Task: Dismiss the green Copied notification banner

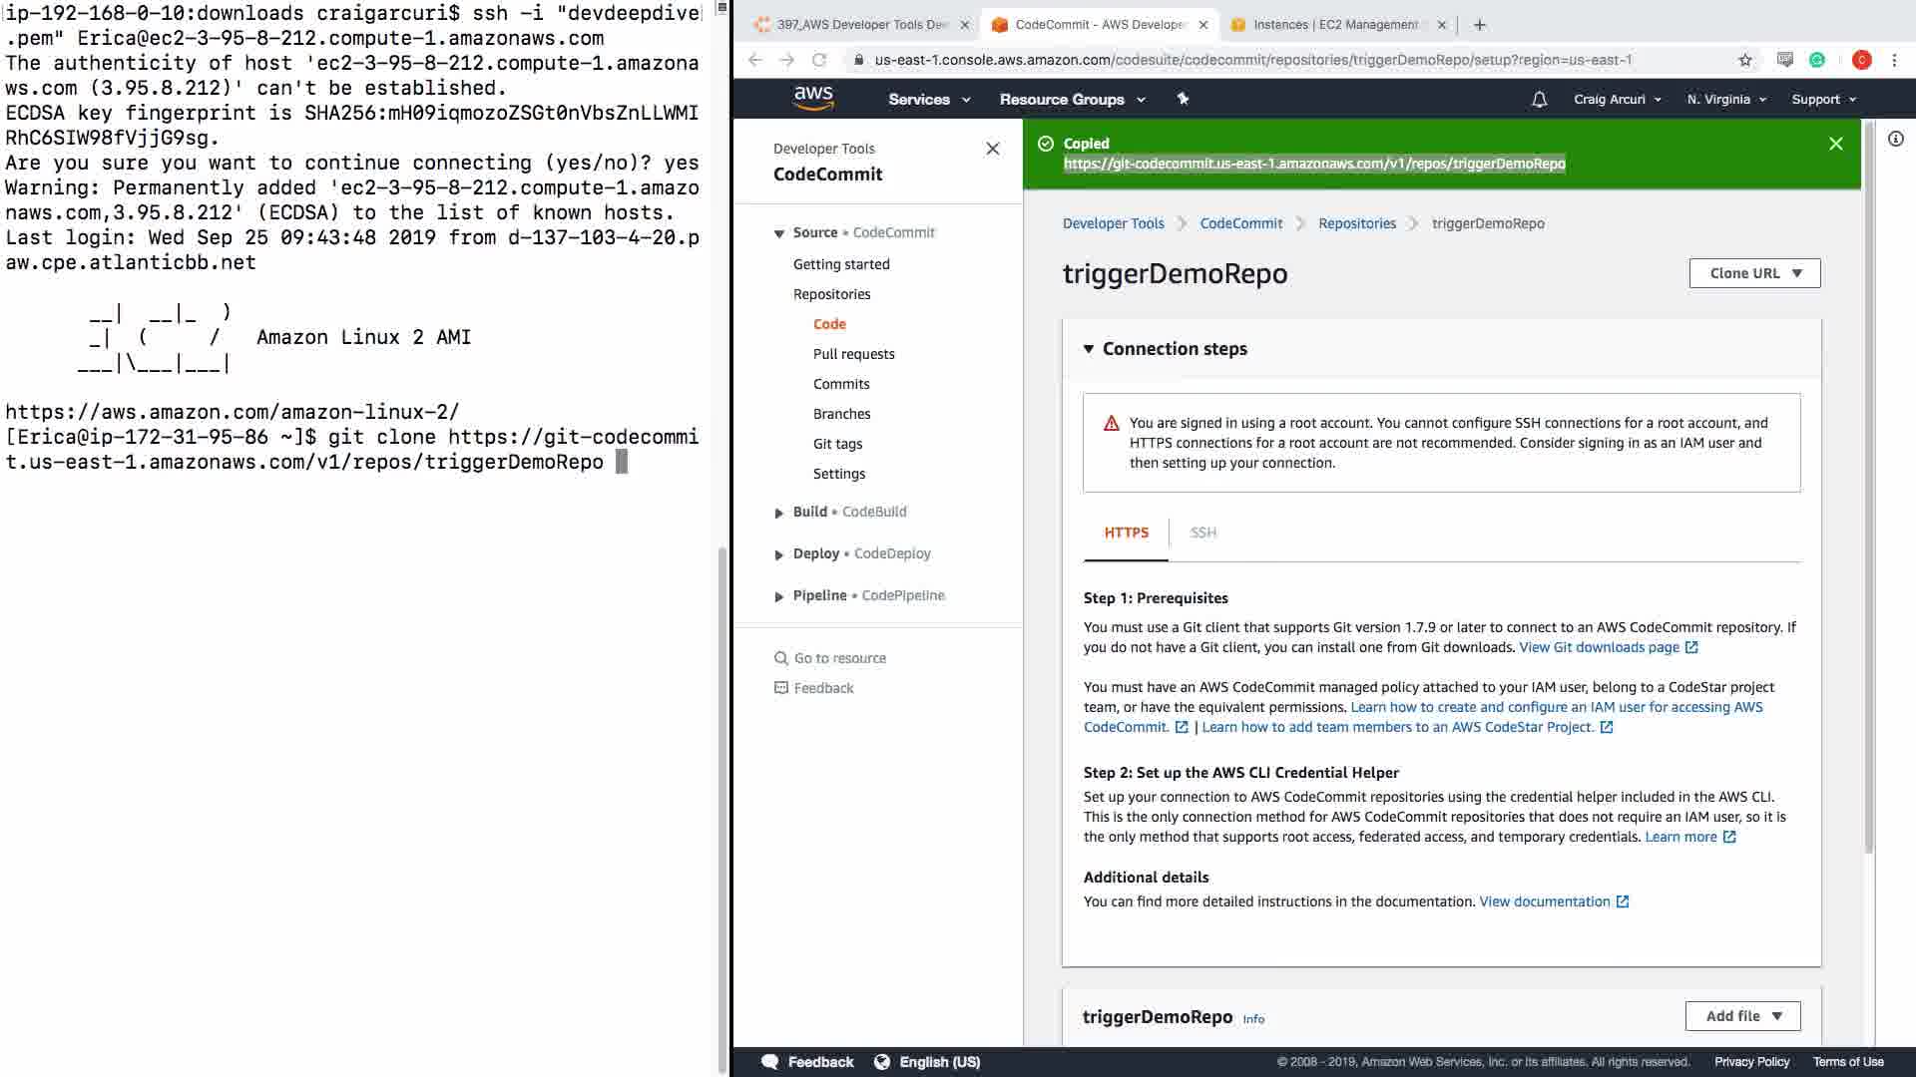Action: click(1835, 144)
